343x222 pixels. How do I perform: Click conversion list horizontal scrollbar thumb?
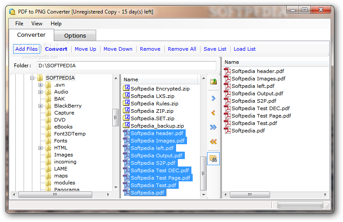point(250,194)
